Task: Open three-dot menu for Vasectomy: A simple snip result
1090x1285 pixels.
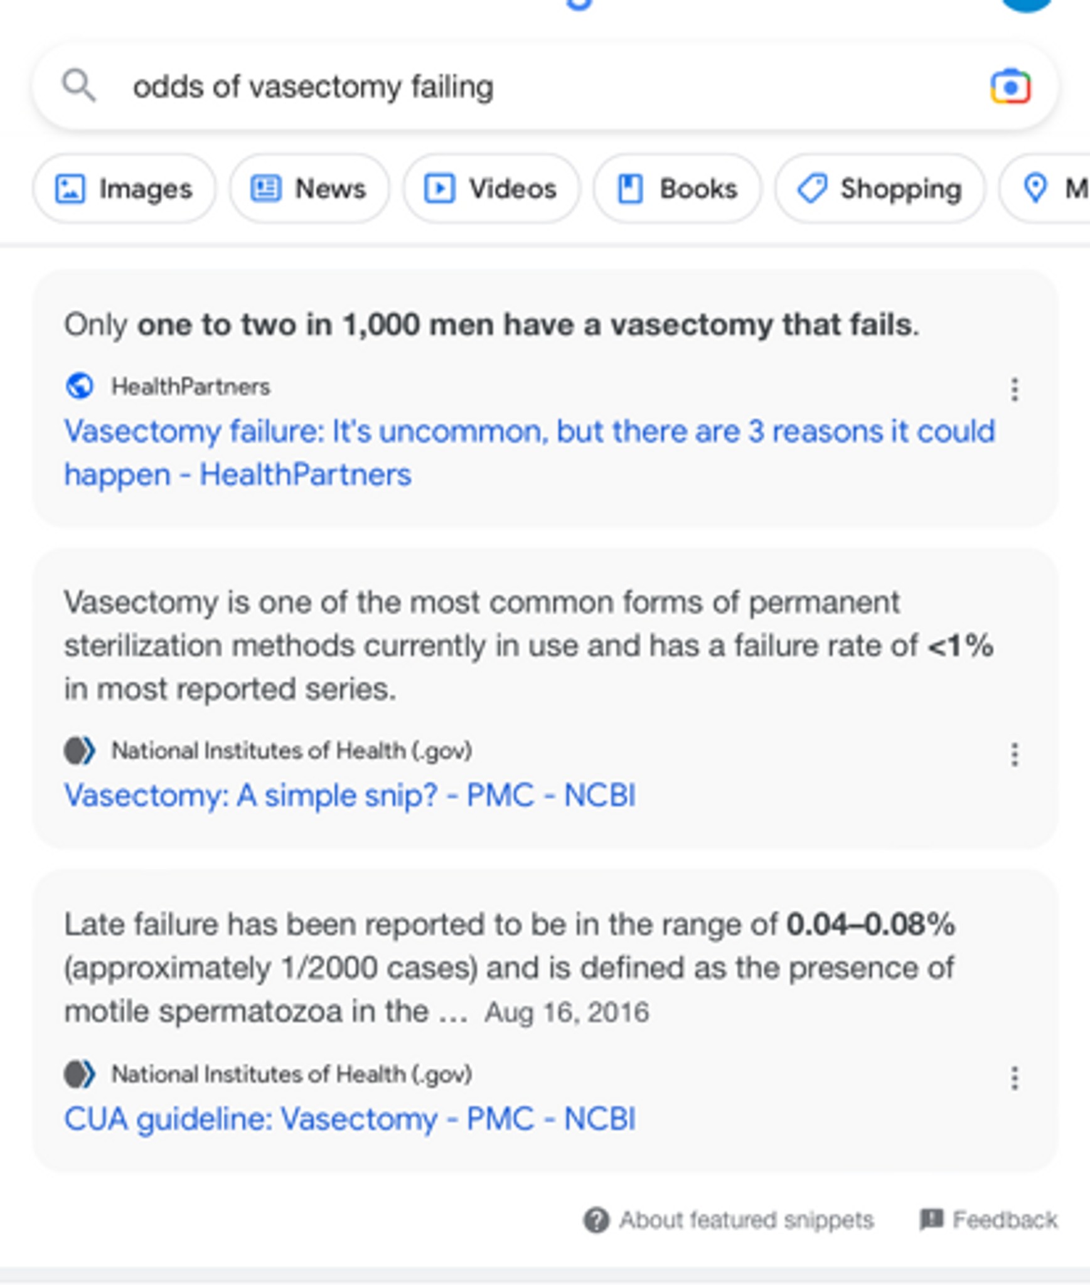Action: click(1014, 754)
